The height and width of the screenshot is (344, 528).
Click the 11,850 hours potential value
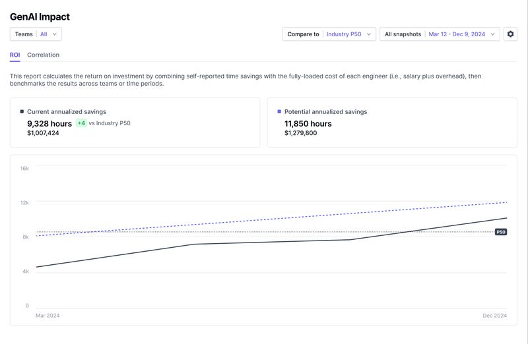(x=308, y=123)
